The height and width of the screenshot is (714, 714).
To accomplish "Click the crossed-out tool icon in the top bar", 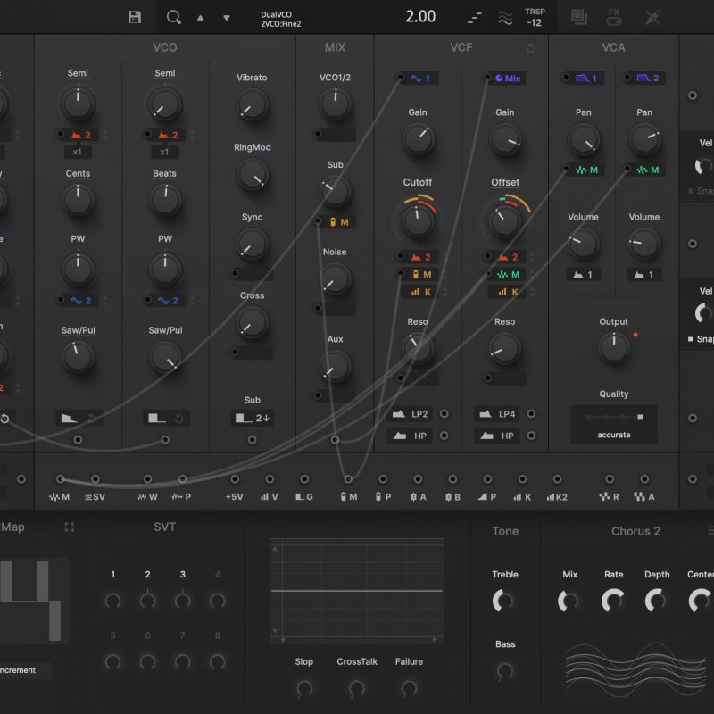I will tap(653, 17).
